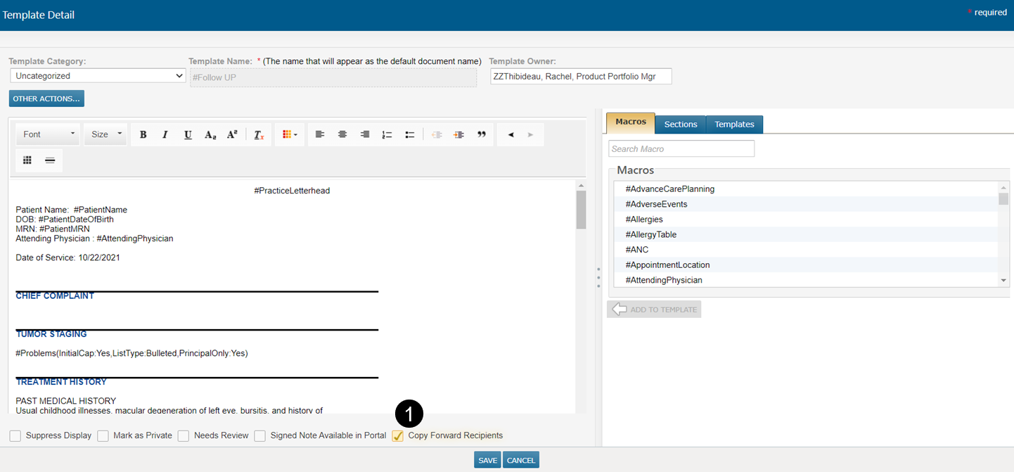Click the SAVE button
Viewport: 1014px width, 472px height.
[x=487, y=460]
